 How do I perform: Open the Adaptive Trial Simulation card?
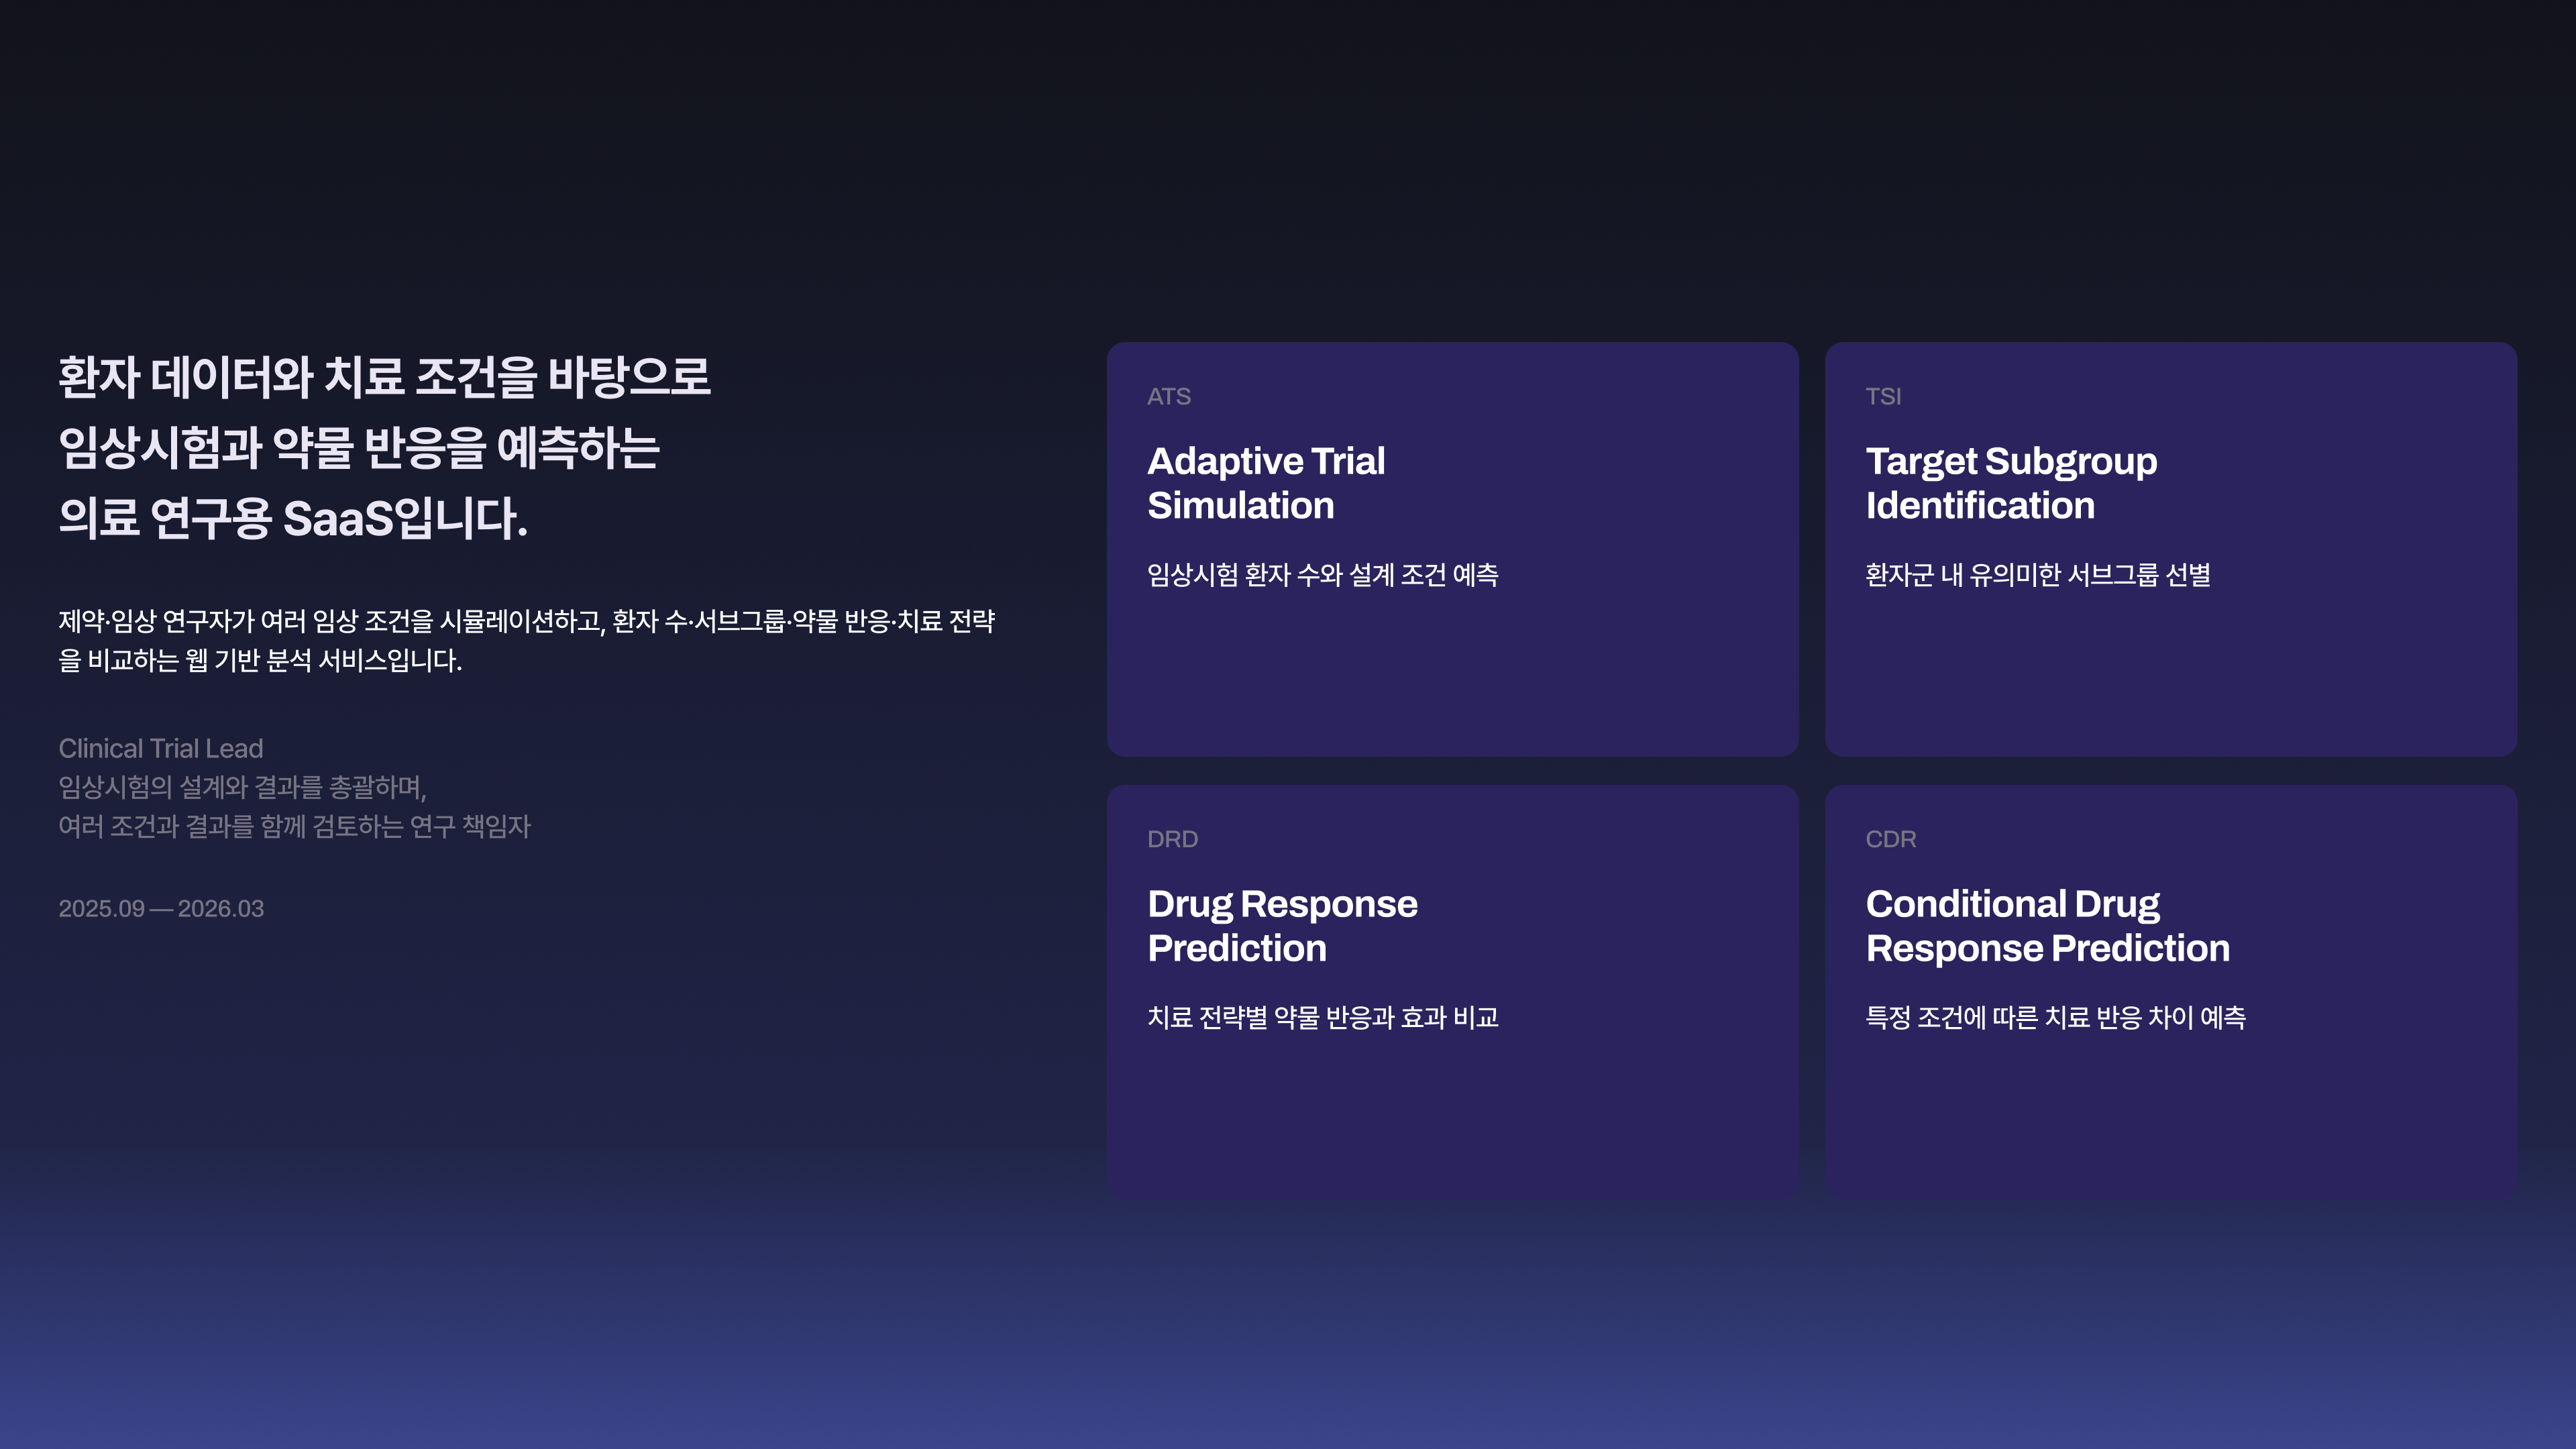point(1452,549)
